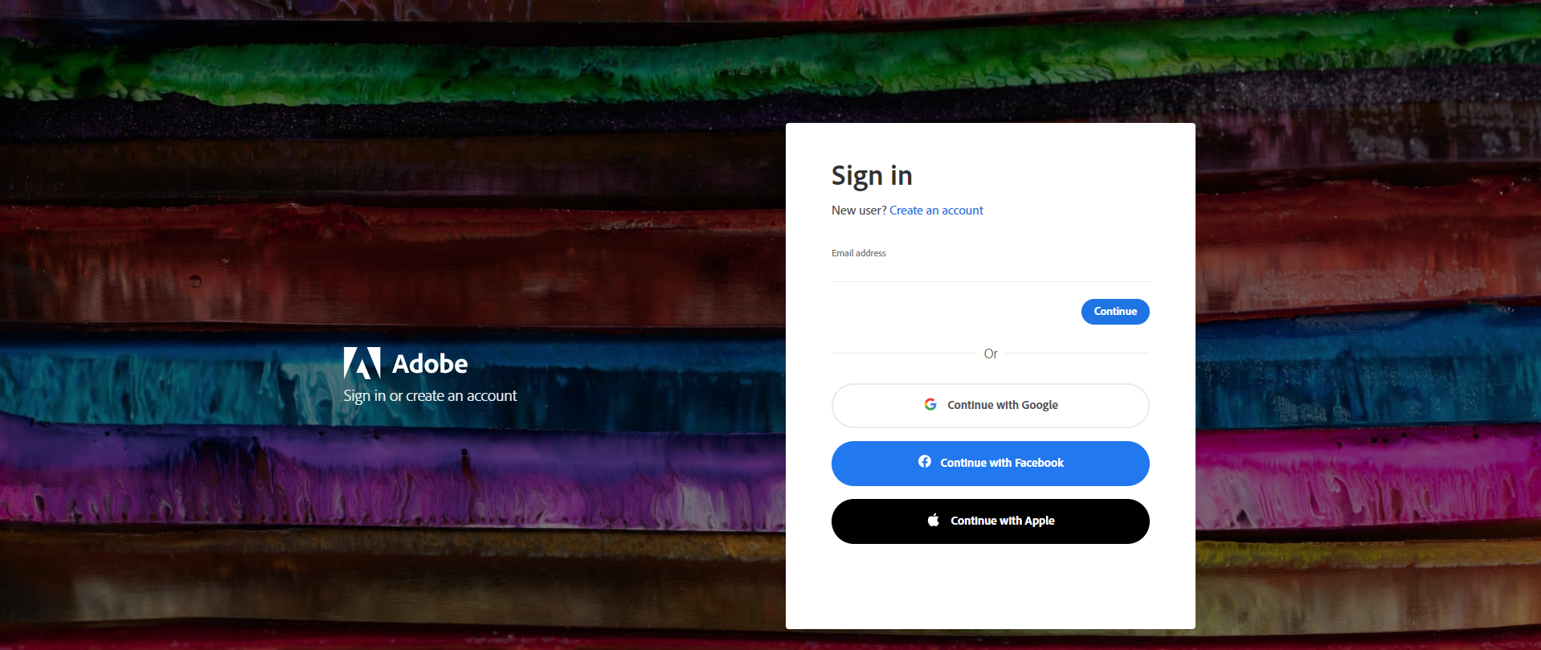Click the New user? text
The image size is (1541, 650).
tap(859, 211)
